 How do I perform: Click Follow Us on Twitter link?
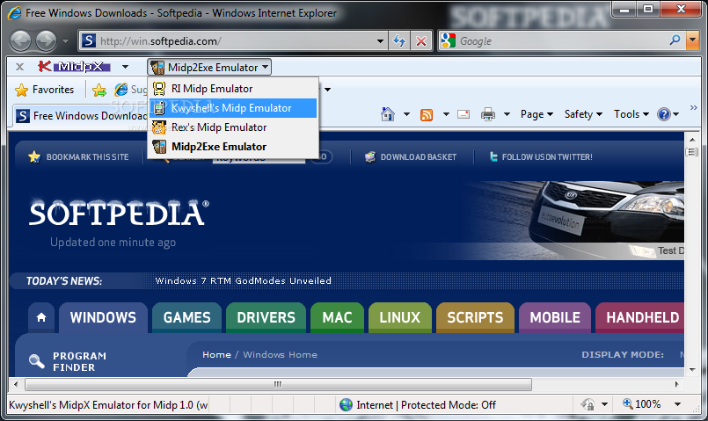[x=541, y=157]
